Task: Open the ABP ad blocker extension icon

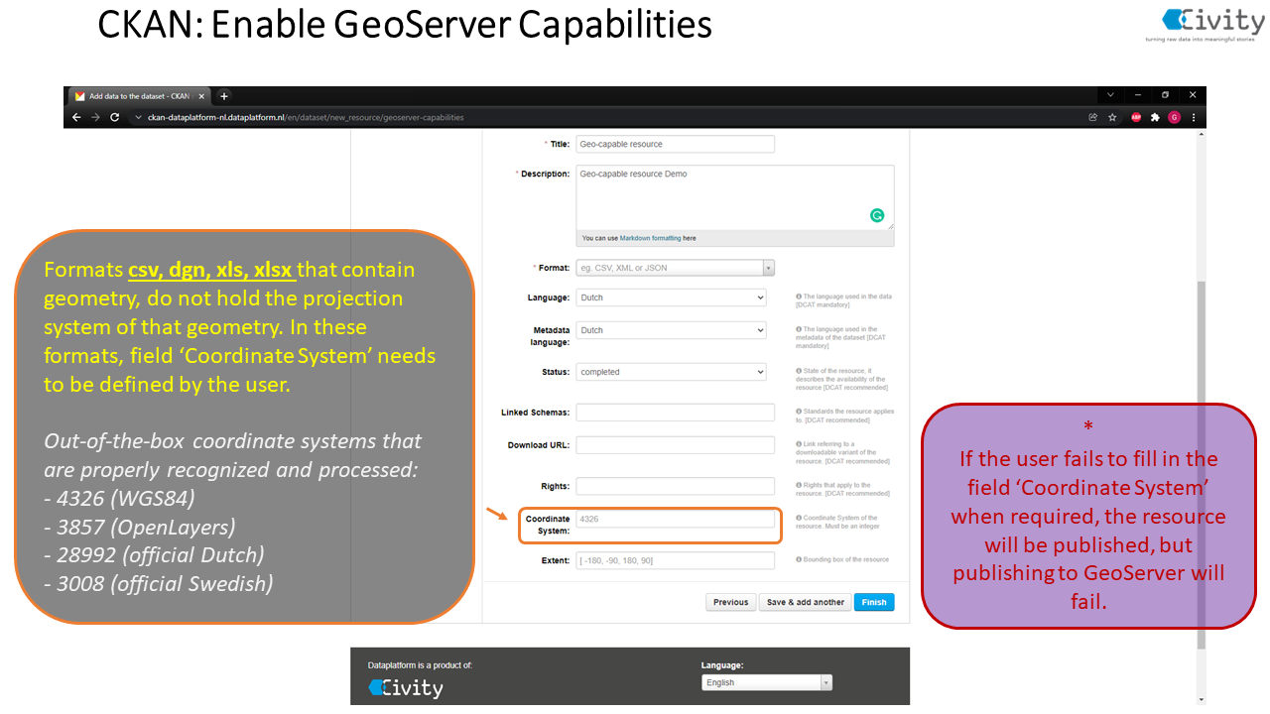Action: tap(1136, 117)
